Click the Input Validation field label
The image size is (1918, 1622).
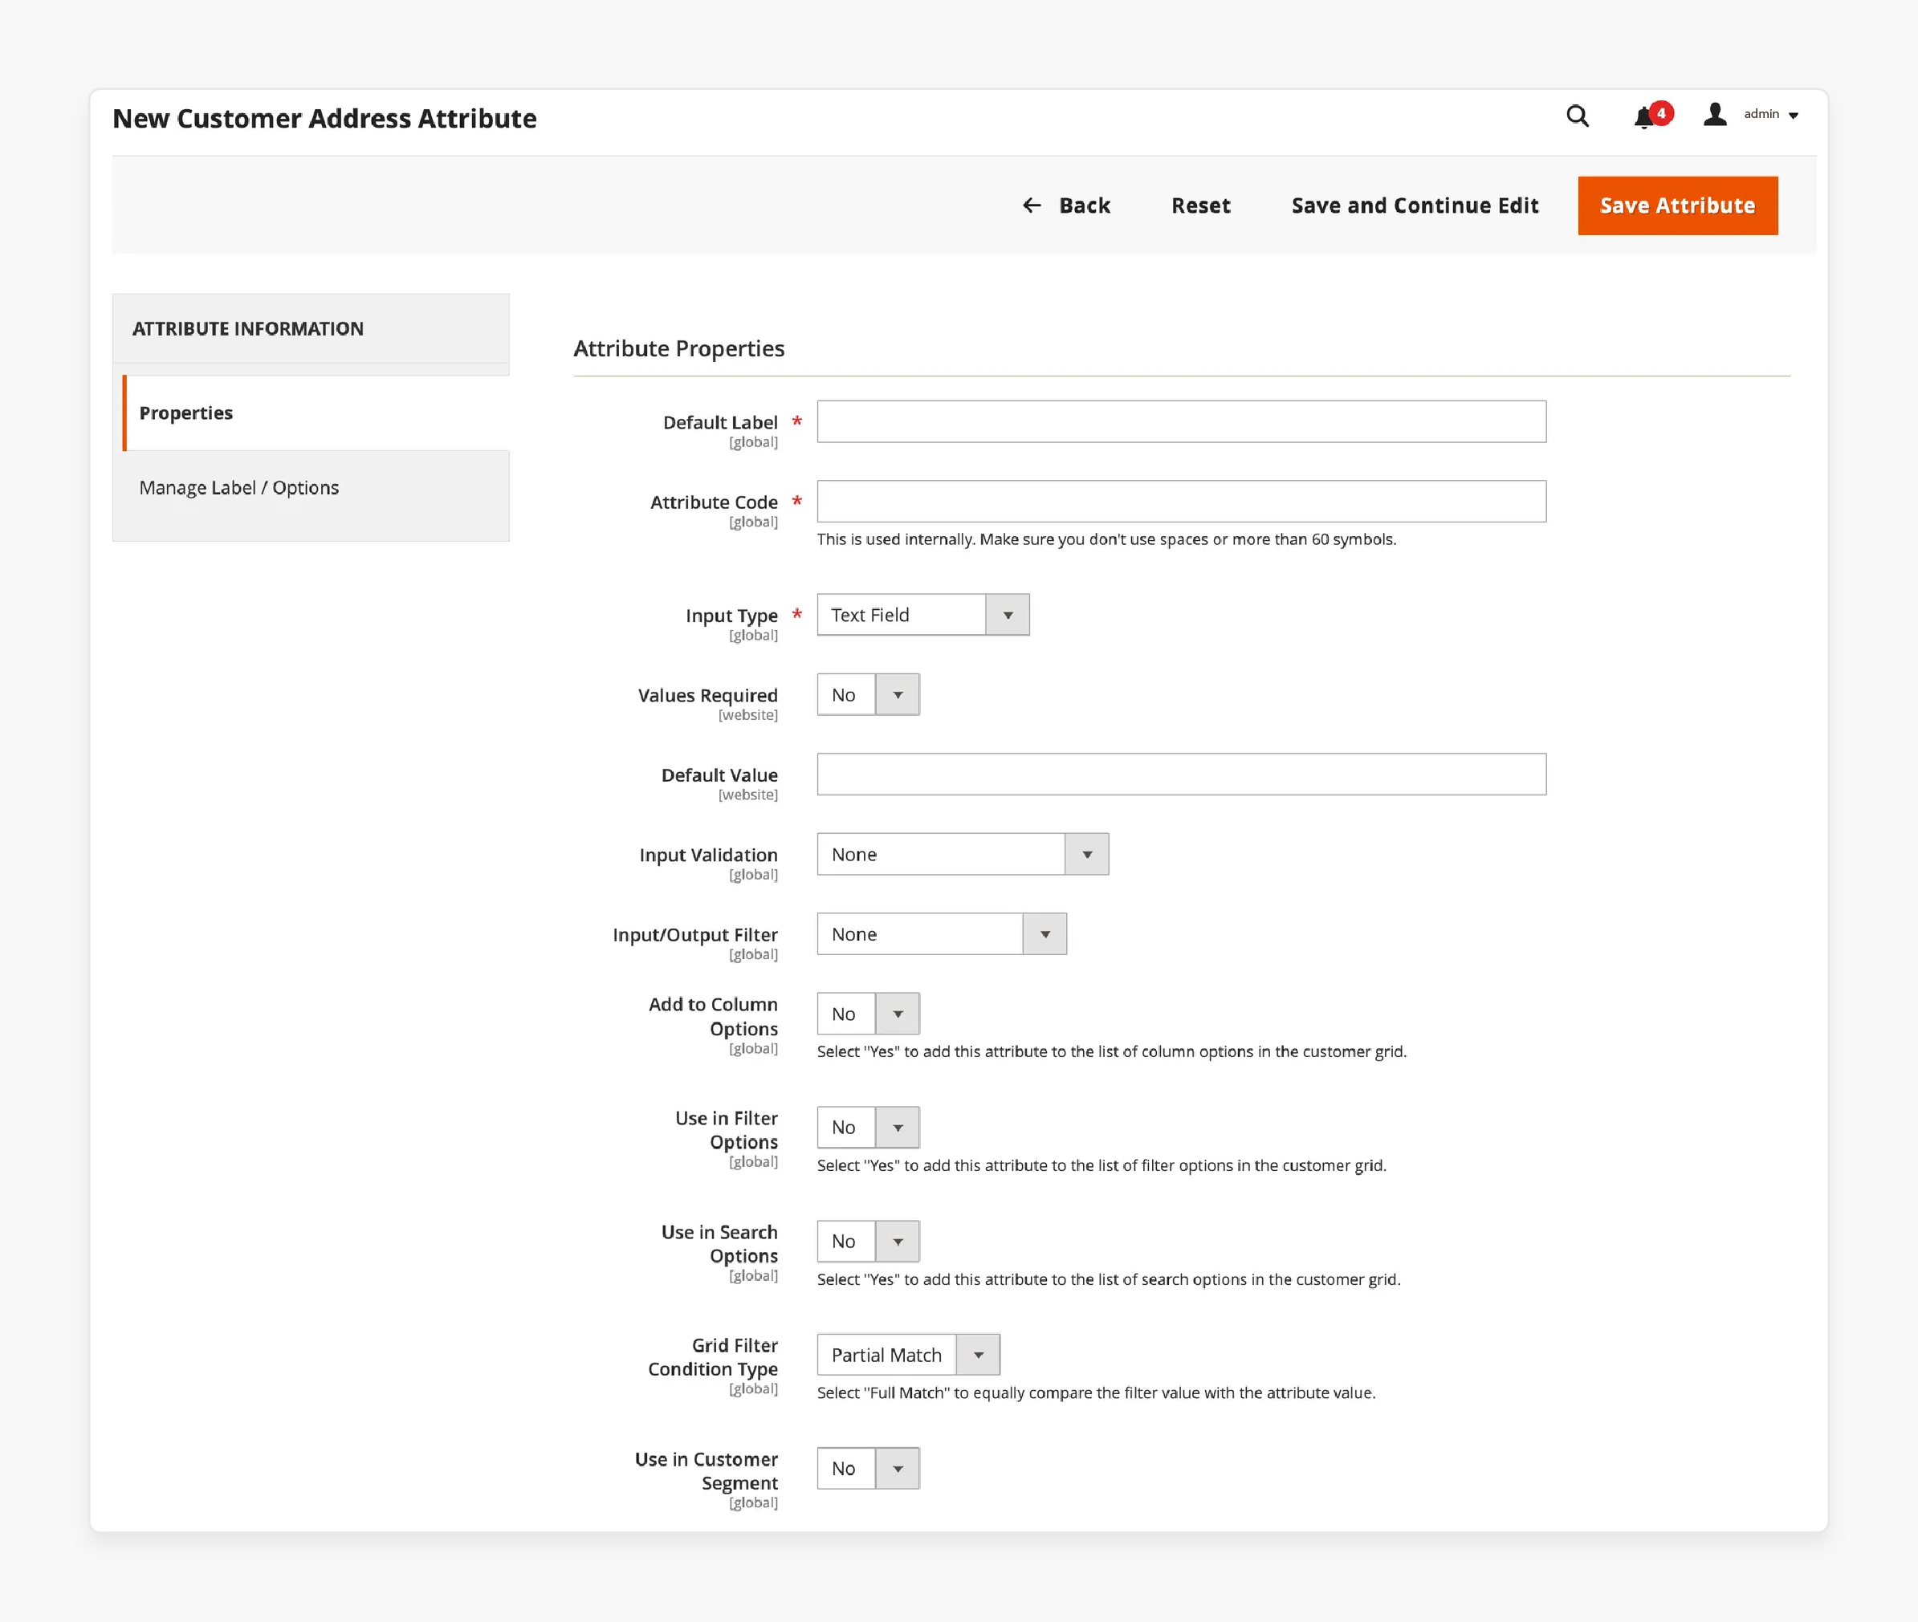(707, 855)
